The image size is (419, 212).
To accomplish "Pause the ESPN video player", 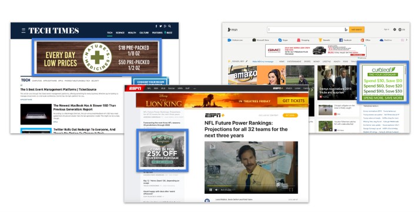I will tap(210, 190).
